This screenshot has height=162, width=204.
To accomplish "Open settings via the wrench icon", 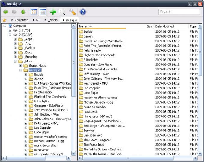I will [x=72, y=12].
